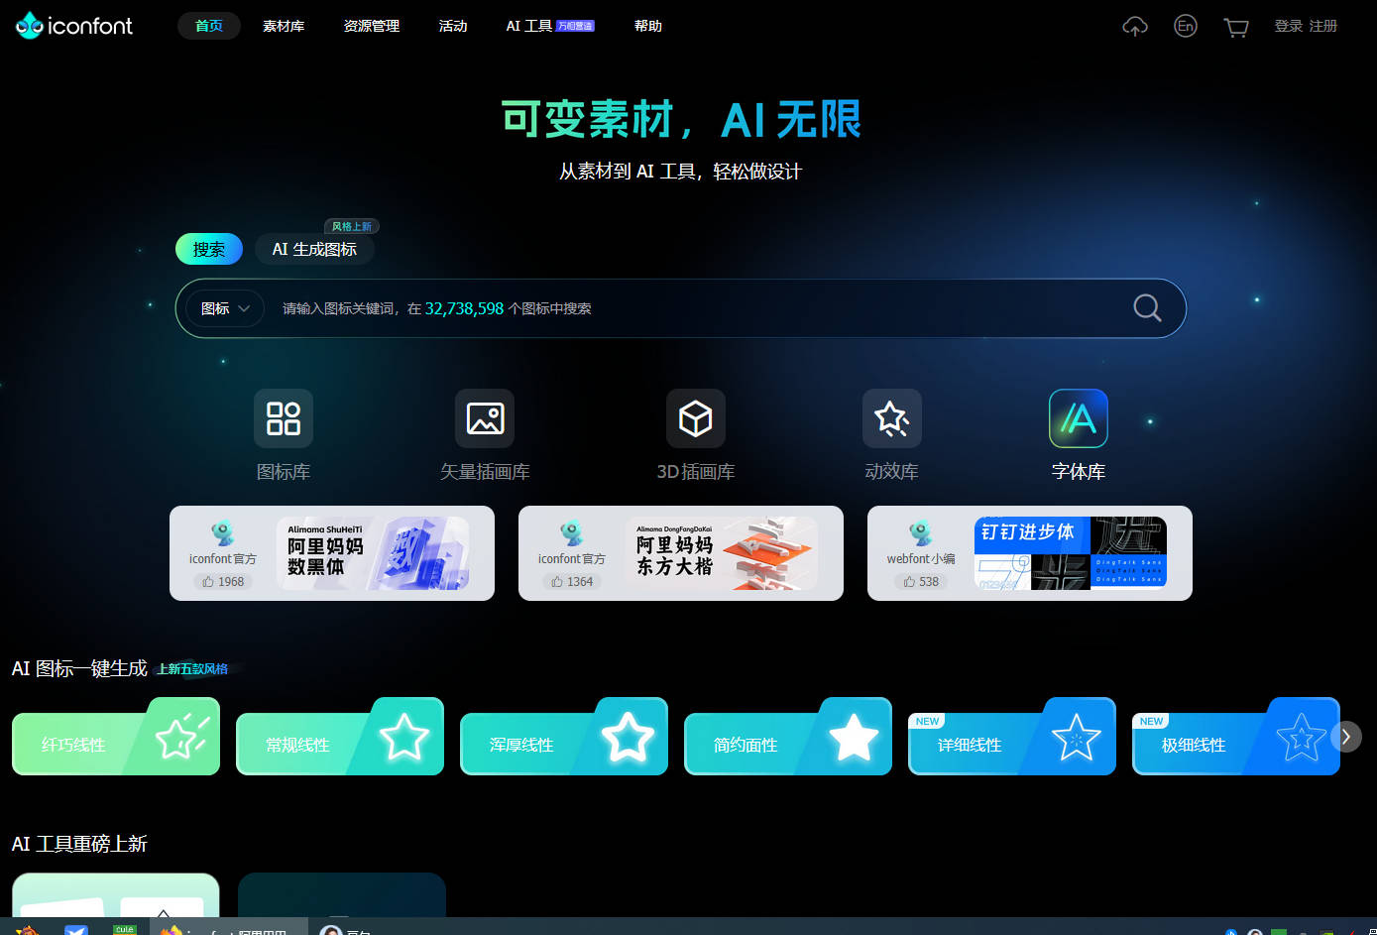Click the icon keyword search field
The height and width of the screenshot is (935, 1377).
694,308
